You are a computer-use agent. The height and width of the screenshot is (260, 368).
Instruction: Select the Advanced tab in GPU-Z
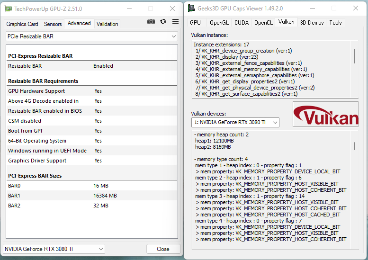click(x=79, y=23)
